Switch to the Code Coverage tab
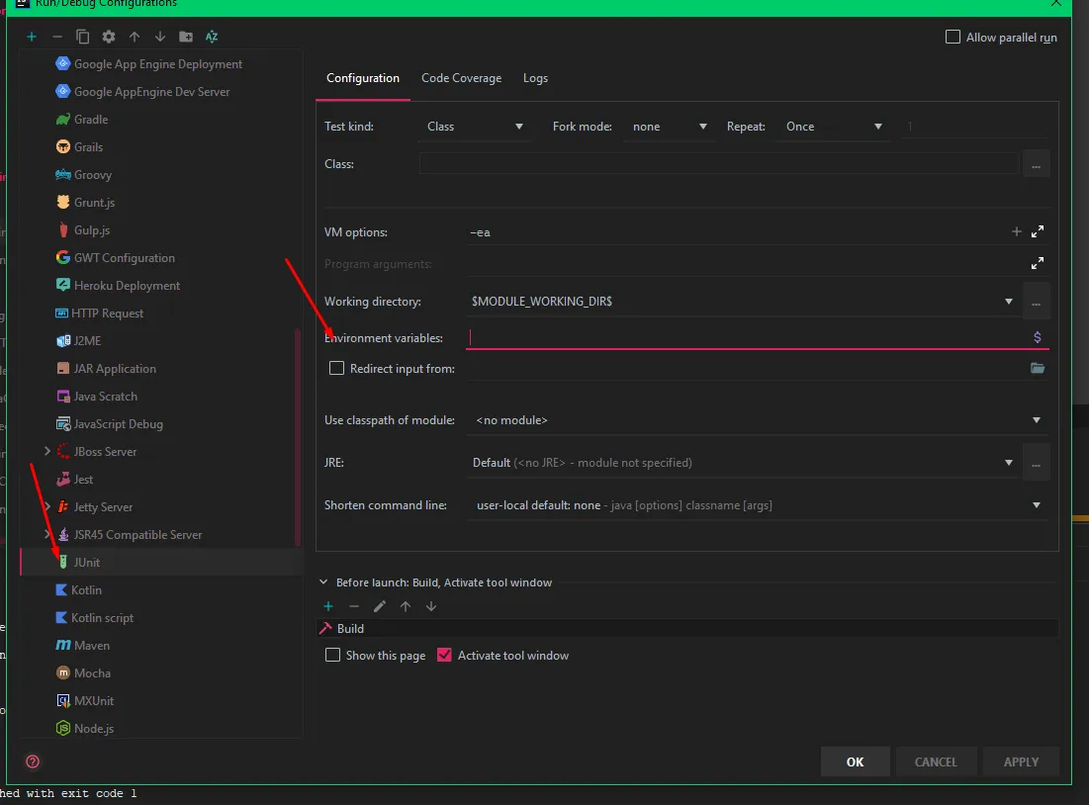1089x805 pixels. click(461, 78)
